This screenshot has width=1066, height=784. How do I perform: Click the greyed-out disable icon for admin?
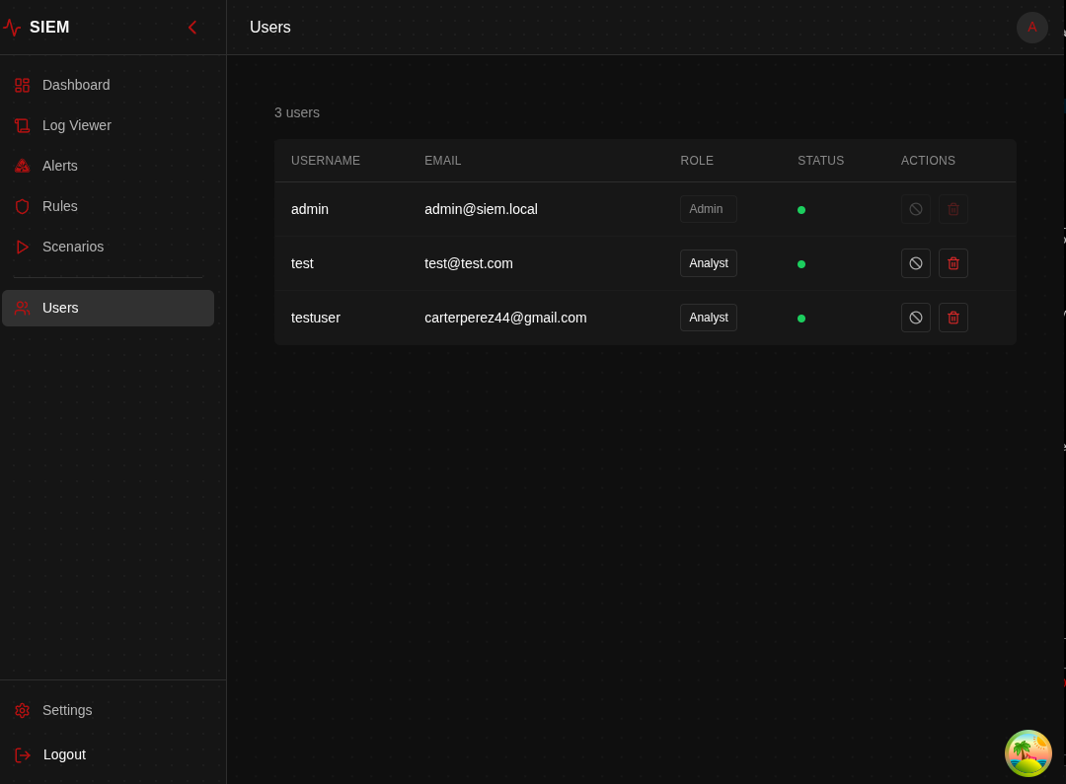tap(916, 209)
